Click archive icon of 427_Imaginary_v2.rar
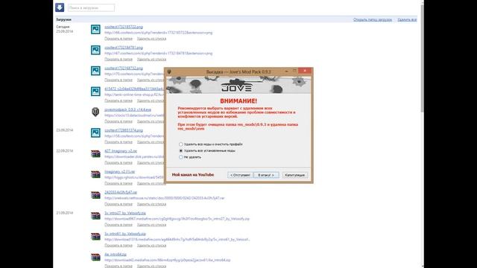This screenshot has width=477, height=268. pyautogui.click(x=95, y=154)
